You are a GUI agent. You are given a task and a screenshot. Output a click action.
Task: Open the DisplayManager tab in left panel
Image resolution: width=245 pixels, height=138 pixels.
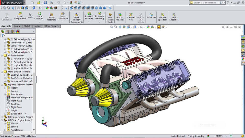(18, 32)
